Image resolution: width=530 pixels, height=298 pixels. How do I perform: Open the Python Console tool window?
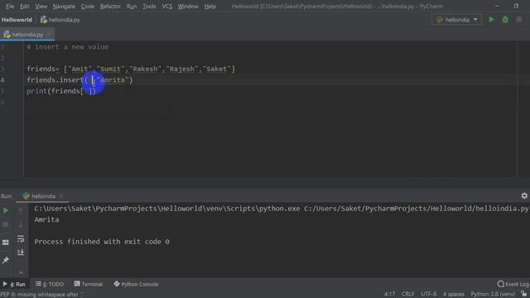[136, 284]
